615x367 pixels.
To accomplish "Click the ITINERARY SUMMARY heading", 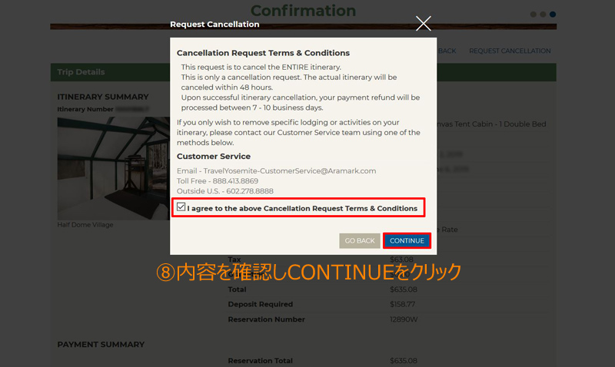I will 103,97.
